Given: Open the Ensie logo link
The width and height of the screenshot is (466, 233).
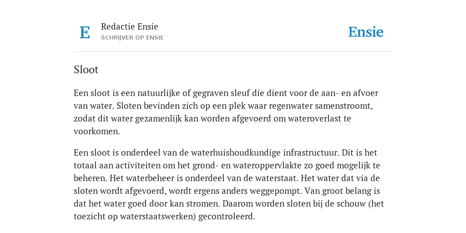Looking at the screenshot, I should 366,32.
